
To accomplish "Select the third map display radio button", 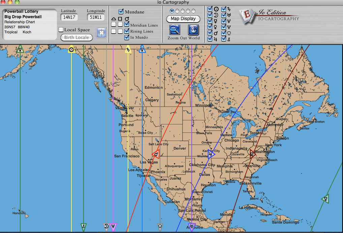I will [183, 11].
